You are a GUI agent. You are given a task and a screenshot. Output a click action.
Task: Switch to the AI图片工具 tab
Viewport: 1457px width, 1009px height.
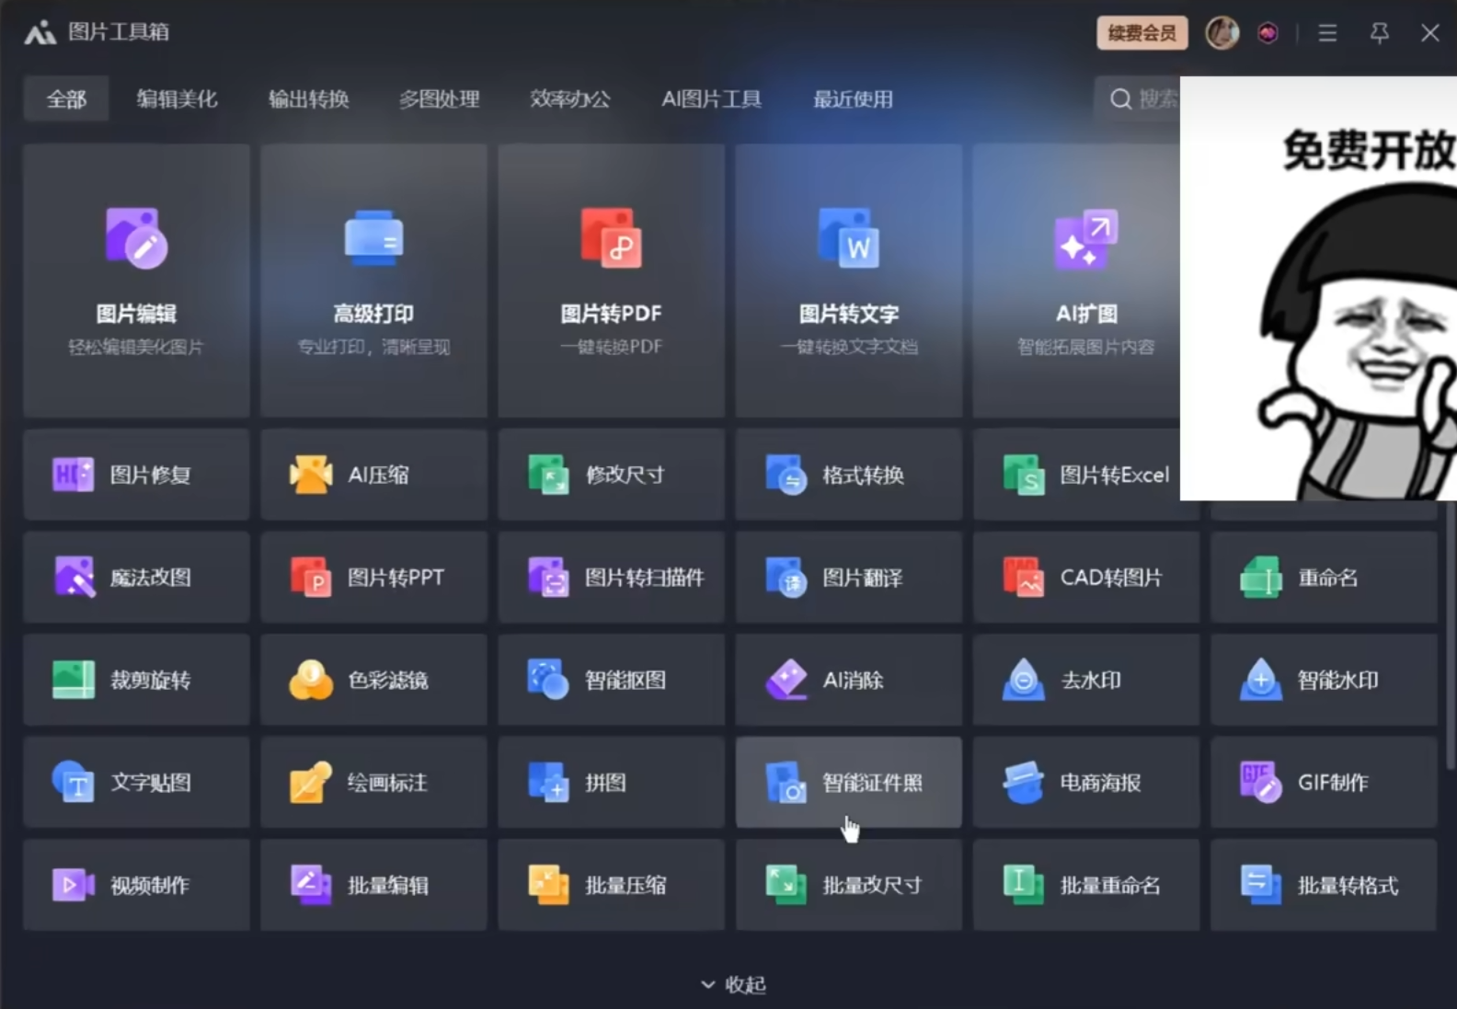pyautogui.click(x=711, y=99)
